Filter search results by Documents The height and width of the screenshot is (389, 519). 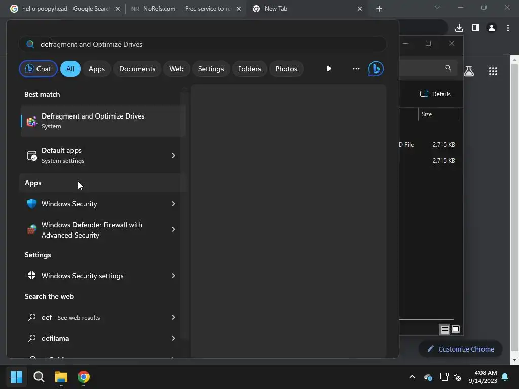point(137,69)
